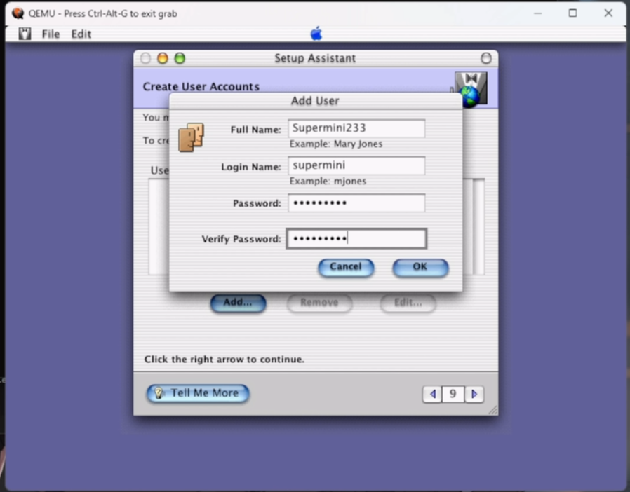Cancel the Add User dialog
The width and height of the screenshot is (630, 492).
pos(346,267)
